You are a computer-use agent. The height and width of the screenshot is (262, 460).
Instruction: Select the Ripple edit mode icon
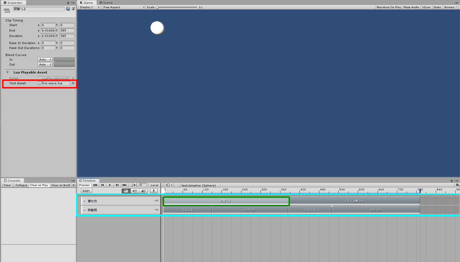[134, 191]
